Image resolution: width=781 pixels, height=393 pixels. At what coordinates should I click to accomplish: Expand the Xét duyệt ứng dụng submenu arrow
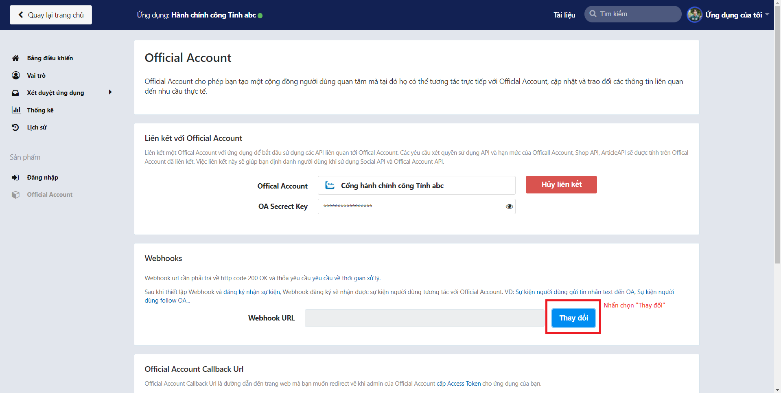(110, 92)
